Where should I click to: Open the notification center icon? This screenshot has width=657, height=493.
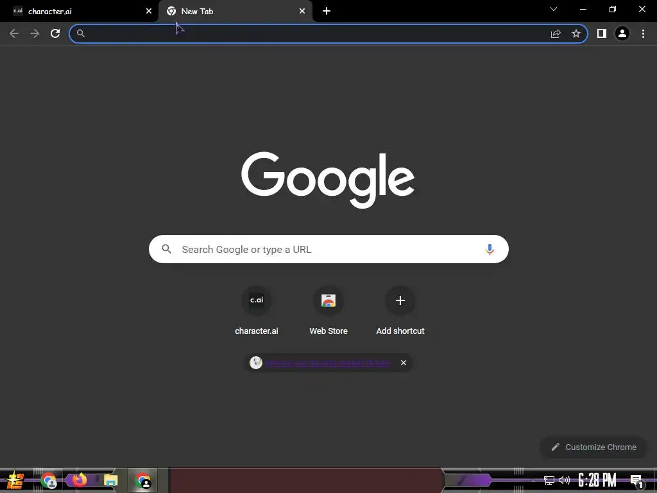[637, 481]
